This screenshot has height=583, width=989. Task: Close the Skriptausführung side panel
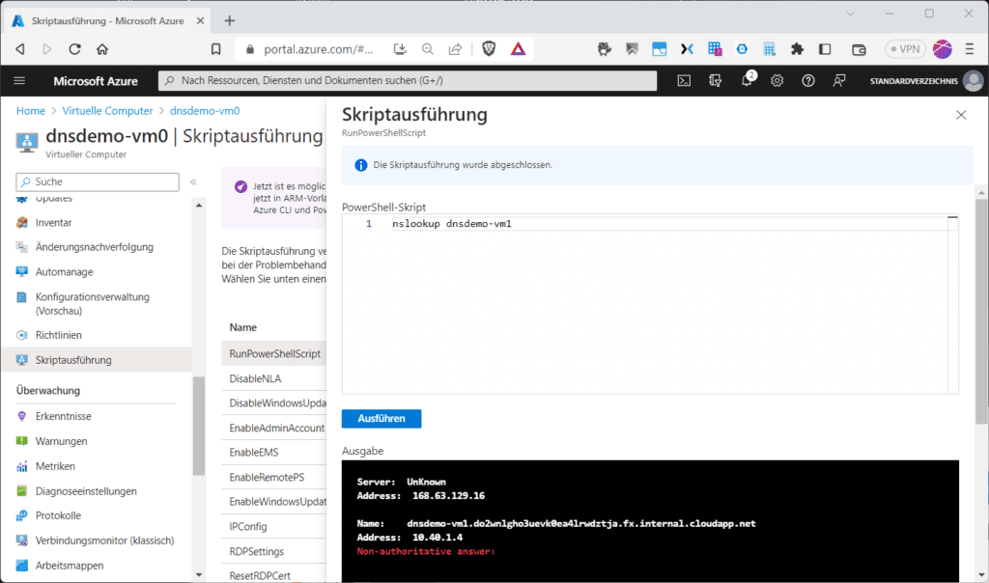[x=961, y=115]
